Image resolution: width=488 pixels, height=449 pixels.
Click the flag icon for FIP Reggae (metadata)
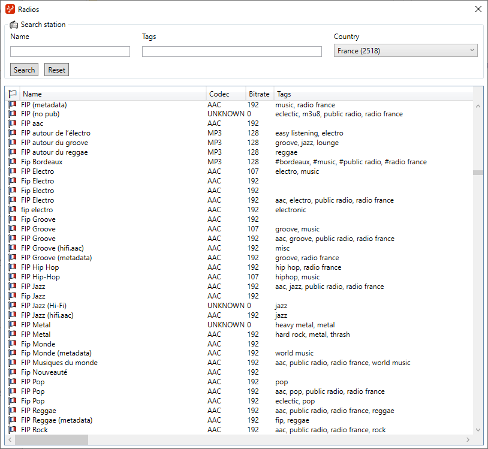[x=13, y=420]
